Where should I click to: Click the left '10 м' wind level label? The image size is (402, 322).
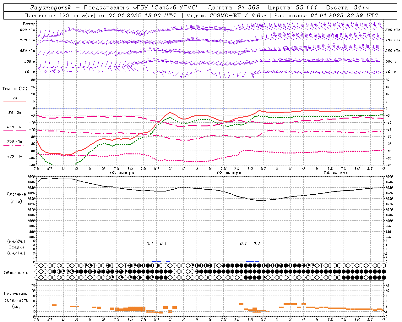(x=30, y=72)
